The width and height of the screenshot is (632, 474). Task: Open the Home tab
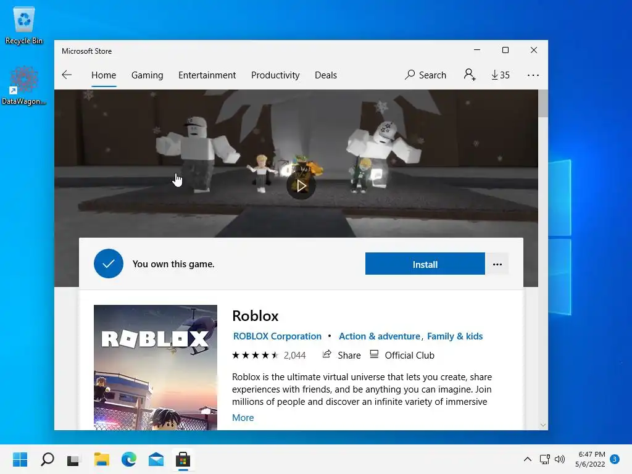click(104, 75)
